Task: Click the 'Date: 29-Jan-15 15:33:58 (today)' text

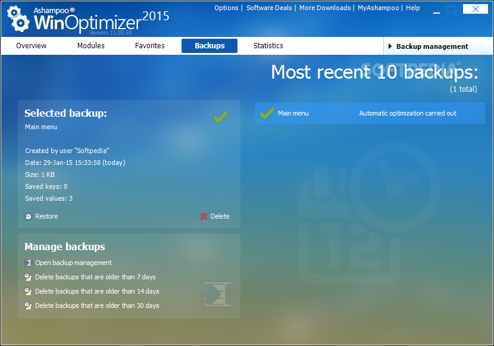Action: click(76, 163)
